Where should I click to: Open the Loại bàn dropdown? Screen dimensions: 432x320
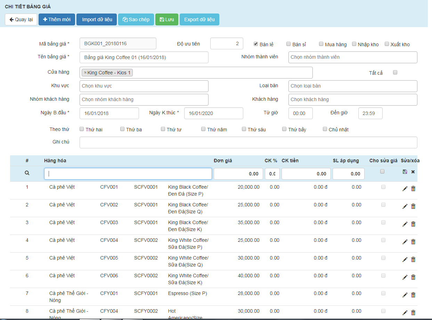[353, 86]
